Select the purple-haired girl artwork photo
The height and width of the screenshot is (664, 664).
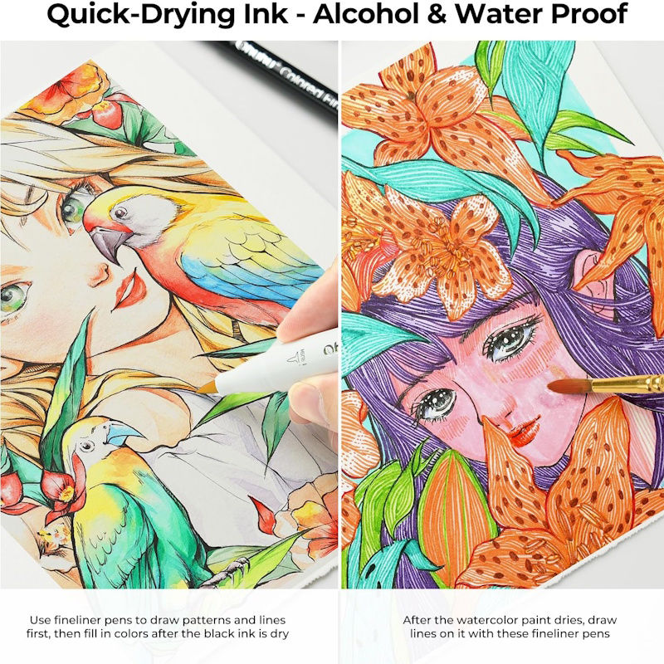[503, 315]
